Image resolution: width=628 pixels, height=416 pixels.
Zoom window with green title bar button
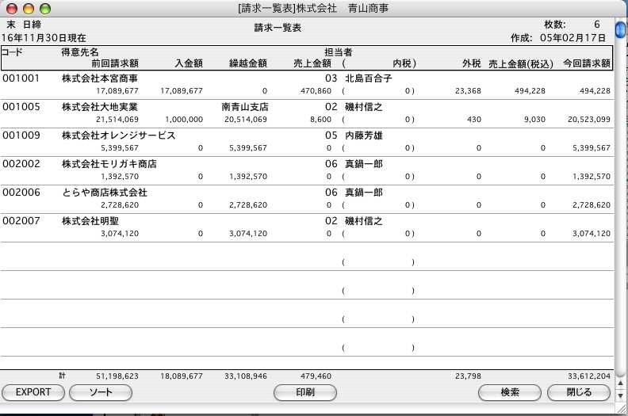(x=44, y=8)
